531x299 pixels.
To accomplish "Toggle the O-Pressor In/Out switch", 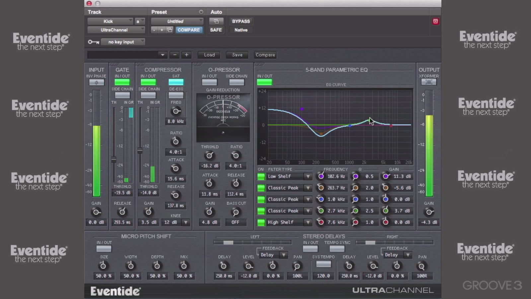I will click(x=209, y=82).
